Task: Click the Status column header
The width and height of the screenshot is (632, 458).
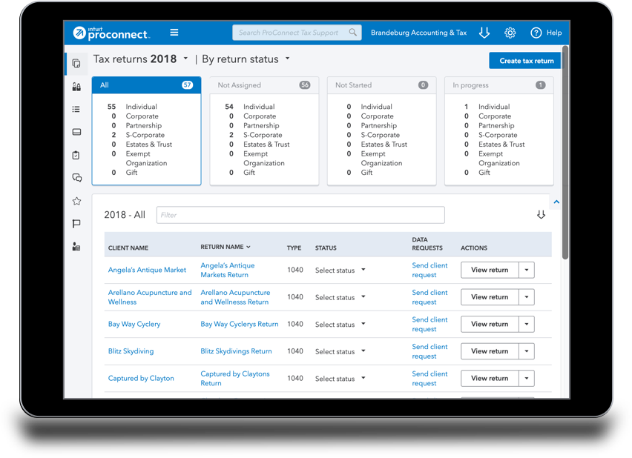Action: pyautogui.click(x=326, y=248)
